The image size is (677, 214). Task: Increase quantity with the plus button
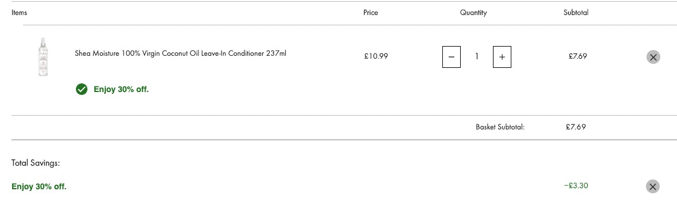point(502,57)
